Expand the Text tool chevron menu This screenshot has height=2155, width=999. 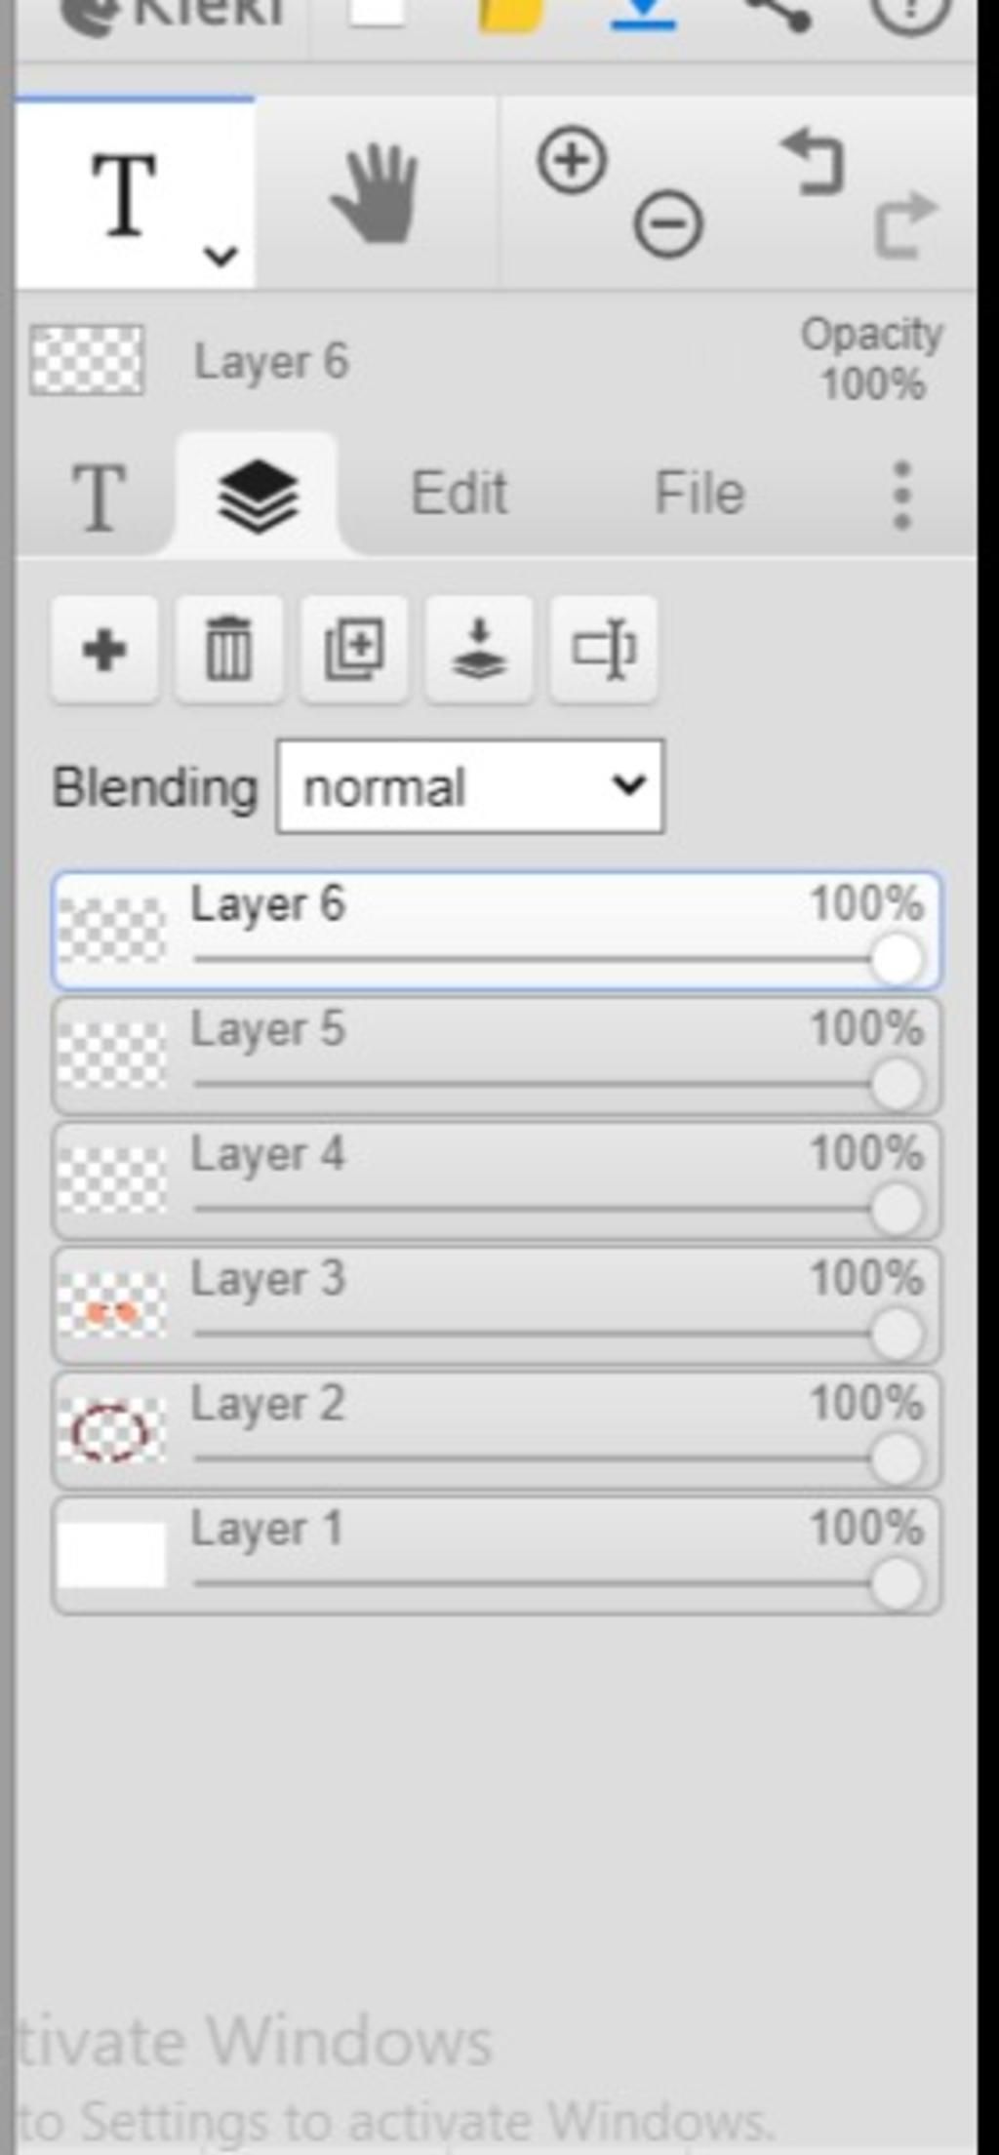(x=221, y=257)
